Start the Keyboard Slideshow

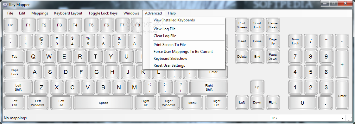tap(184, 59)
